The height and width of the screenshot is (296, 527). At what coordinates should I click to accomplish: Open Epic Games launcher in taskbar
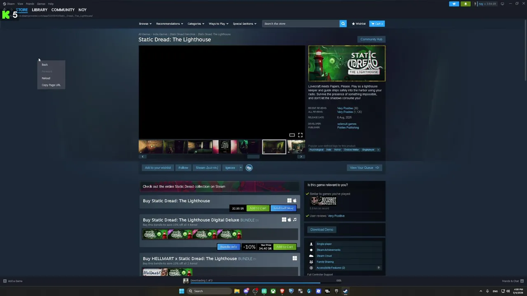pos(336,291)
